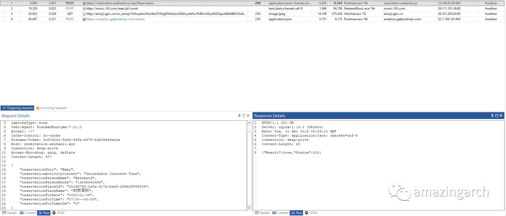Image resolution: width=506 pixels, height=216 pixels.
Task: Click the image icon of the emoji.qpic.cn URL
Action: pos(84,14)
